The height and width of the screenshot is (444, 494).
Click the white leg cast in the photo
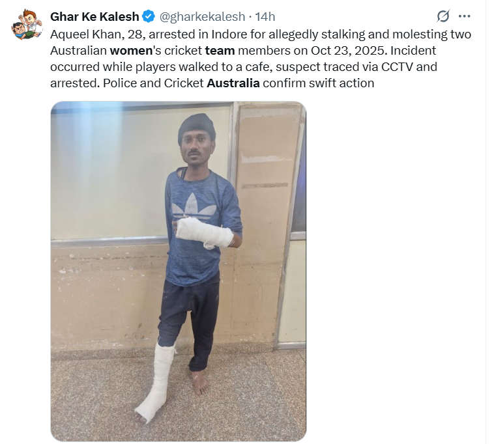[x=156, y=382]
